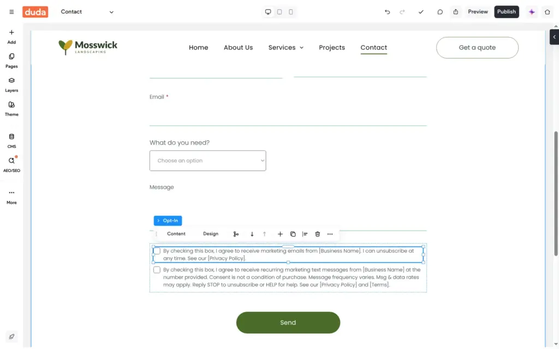Image resolution: width=559 pixels, height=349 pixels.
Task: Expand the Services submenu chevron
Action: [x=301, y=48]
